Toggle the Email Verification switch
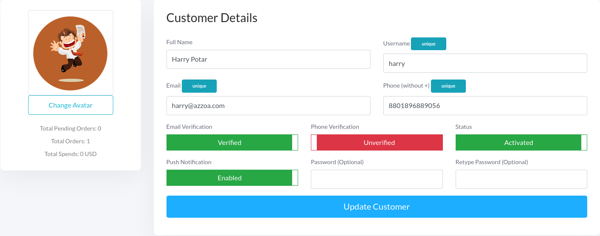Screen dimensions: 600x236 click(x=232, y=142)
